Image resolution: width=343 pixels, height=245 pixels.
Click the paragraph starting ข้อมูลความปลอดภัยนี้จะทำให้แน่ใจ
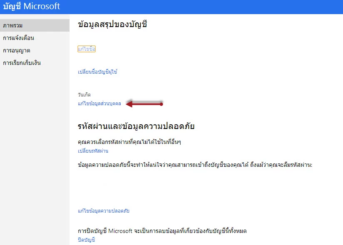coord(195,165)
